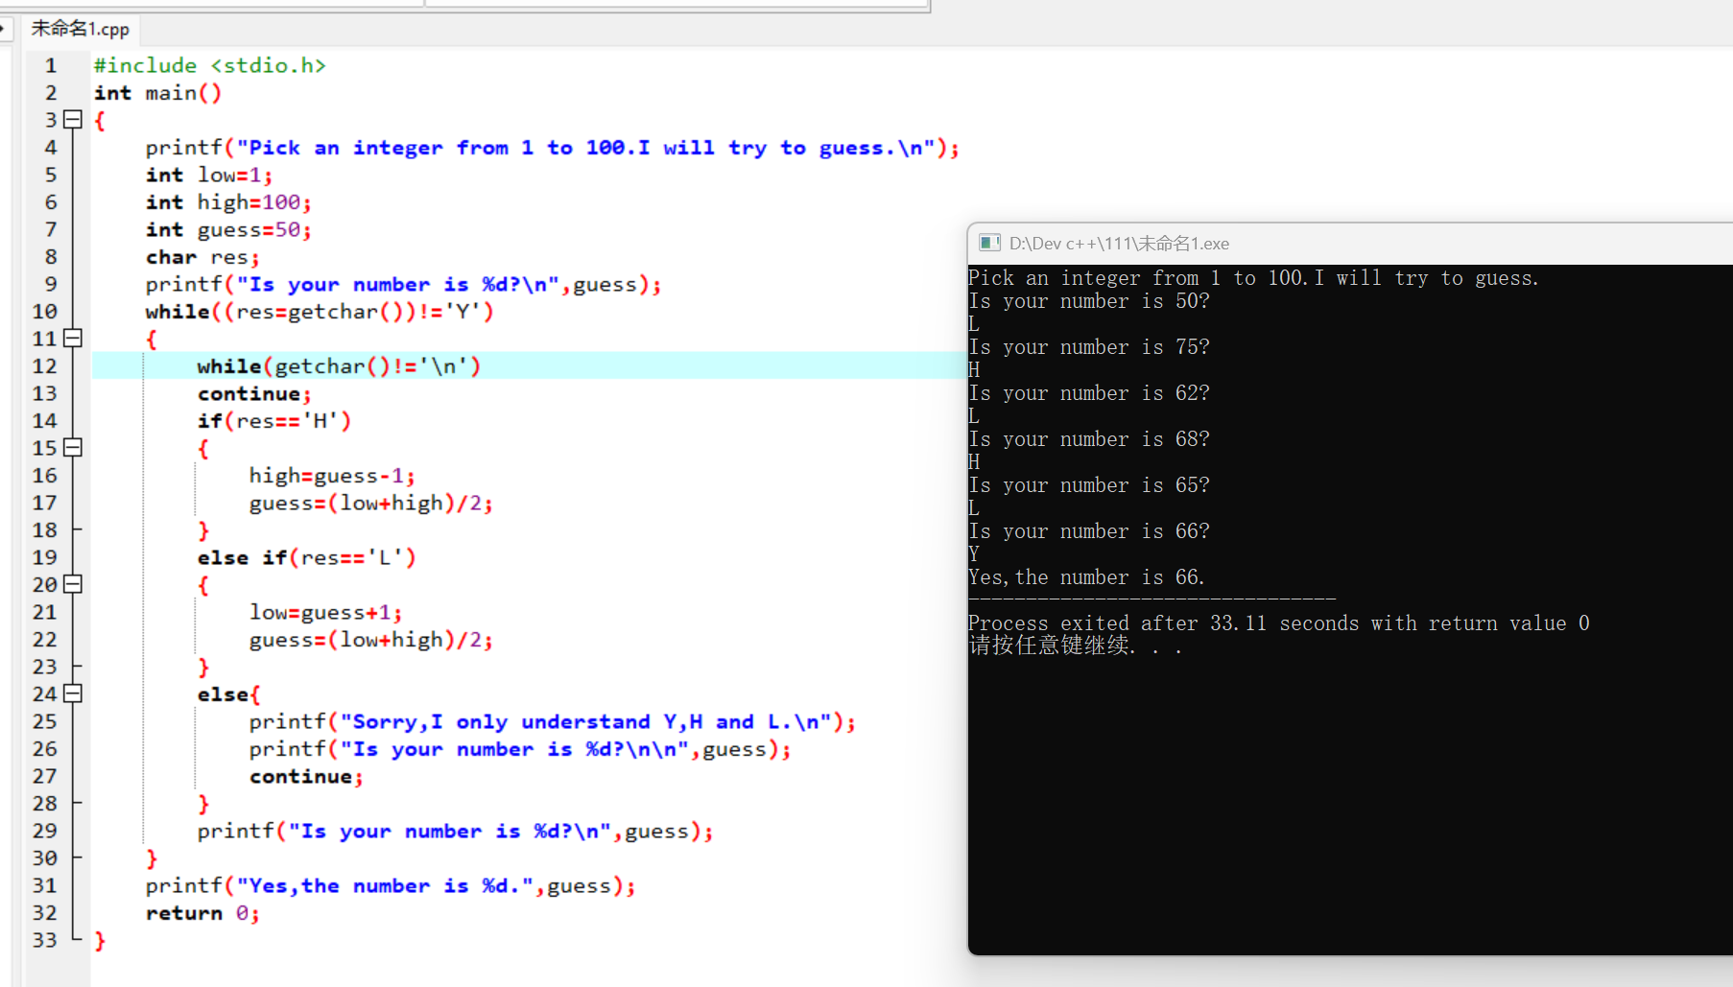Click the guess=(low+high)/2; on line 22
The width and height of the screenshot is (1733, 987).
[371, 639]
